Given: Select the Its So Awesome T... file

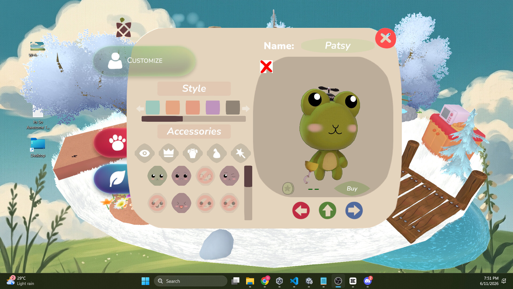Looking at the screenshot, I should 38,118.
